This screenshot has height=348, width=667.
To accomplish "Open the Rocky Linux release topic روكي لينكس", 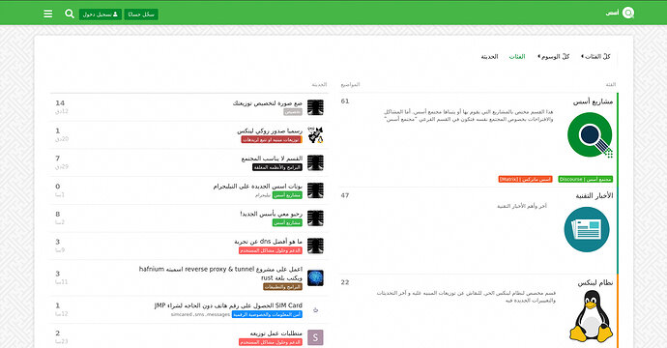I will pyautogui.click(x=270, y=131).
